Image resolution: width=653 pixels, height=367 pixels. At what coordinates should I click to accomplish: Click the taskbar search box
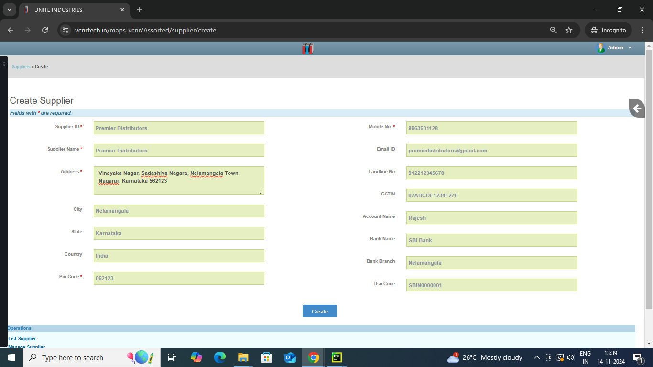pyautogui.click(x=91, y=357)
